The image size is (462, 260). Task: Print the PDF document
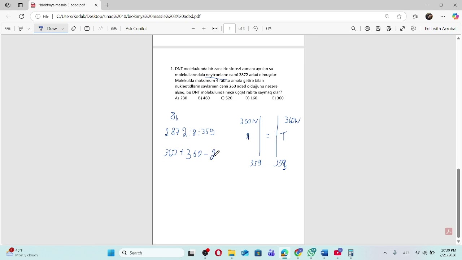(367, 29)
